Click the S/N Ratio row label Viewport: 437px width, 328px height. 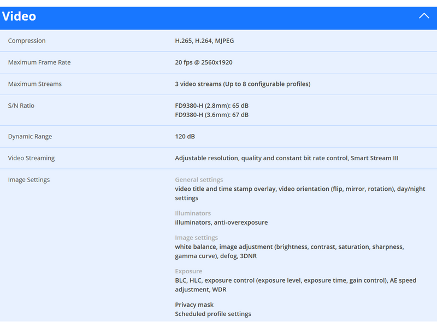coord(21,106)
